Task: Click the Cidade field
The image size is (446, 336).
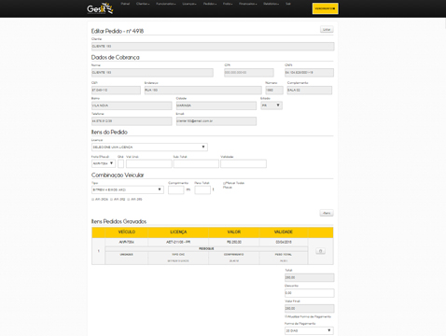Action: (216, 105)
